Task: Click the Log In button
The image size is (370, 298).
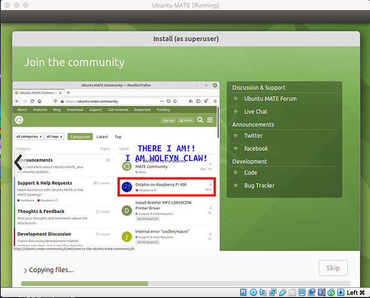Action: click(186, 120)
